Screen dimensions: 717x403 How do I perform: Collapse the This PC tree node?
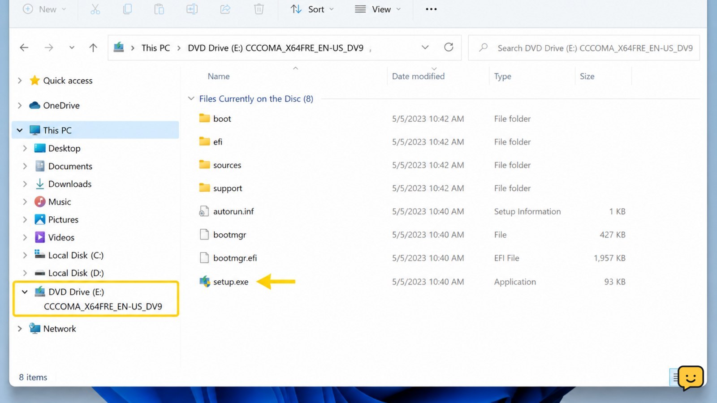coord(20,130)
